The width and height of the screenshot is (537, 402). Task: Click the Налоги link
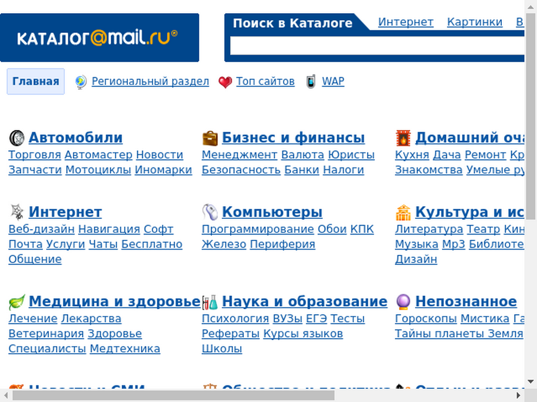(343, 170)
